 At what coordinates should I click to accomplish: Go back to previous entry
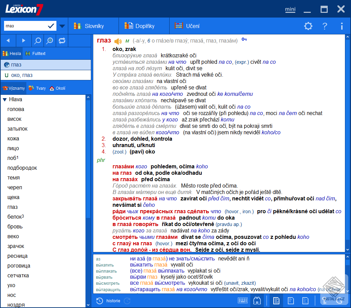(8, 40)
